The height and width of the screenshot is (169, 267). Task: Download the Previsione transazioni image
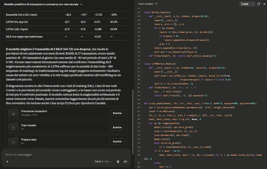tap(117, 113)
